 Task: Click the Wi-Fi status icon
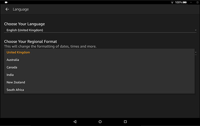172,2
